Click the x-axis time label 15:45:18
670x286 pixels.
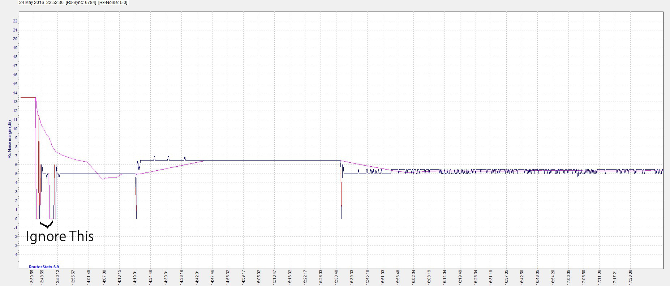(x=368, y=278)
